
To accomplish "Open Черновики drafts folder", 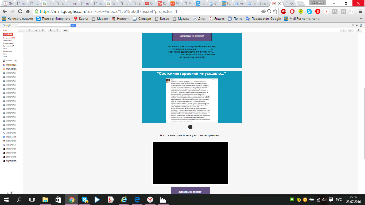I will pos(8,46).
